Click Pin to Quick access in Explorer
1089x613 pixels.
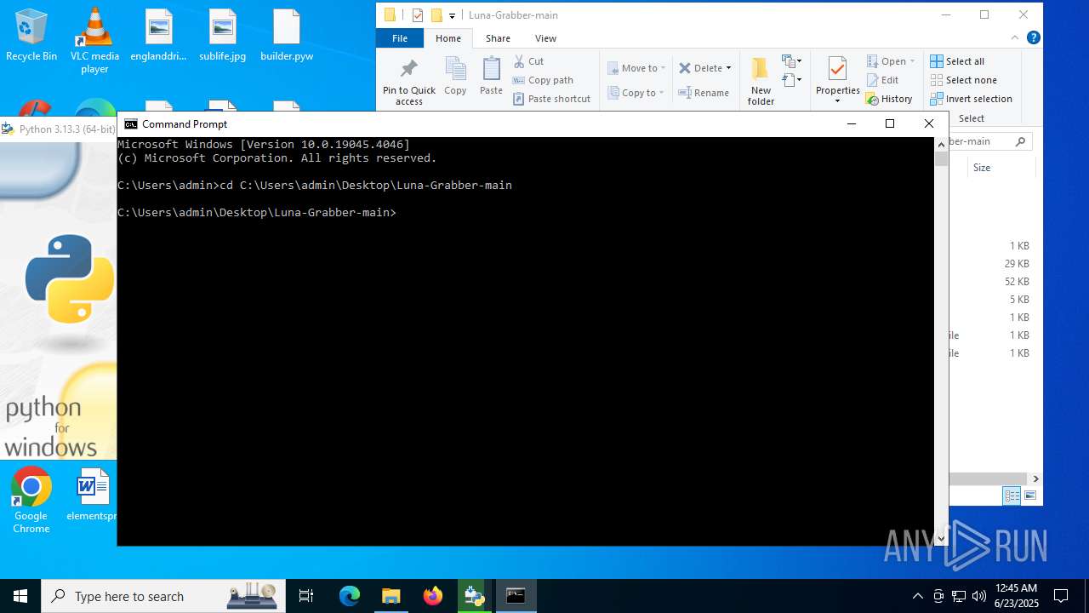[409, 82]
